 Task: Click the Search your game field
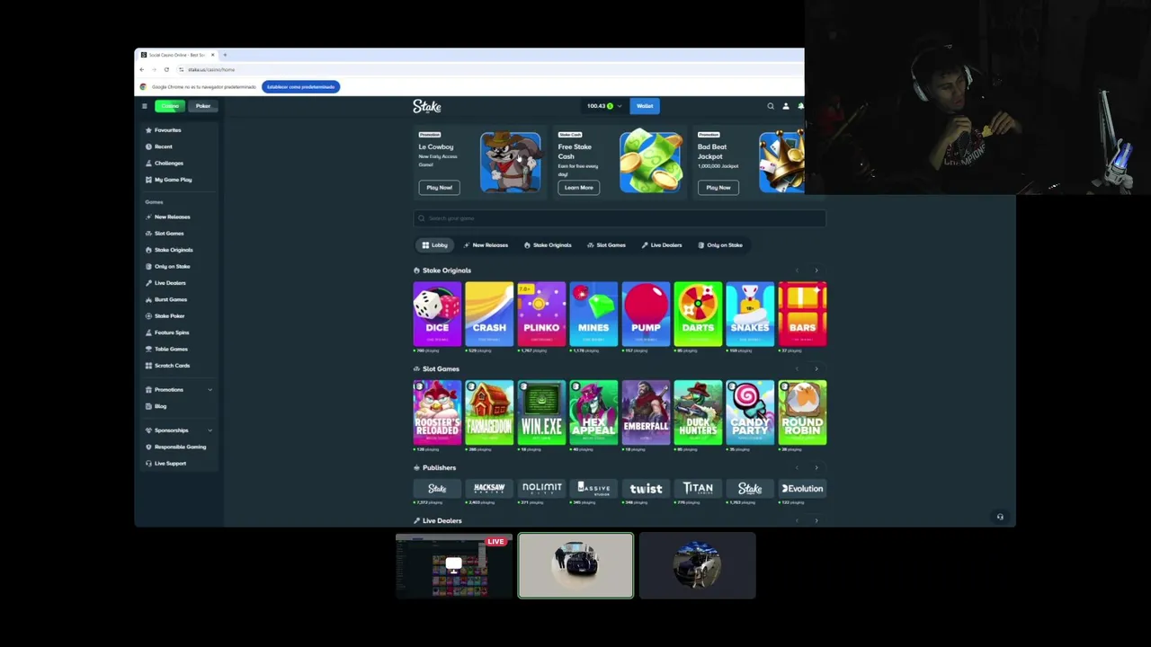(620, 218)
